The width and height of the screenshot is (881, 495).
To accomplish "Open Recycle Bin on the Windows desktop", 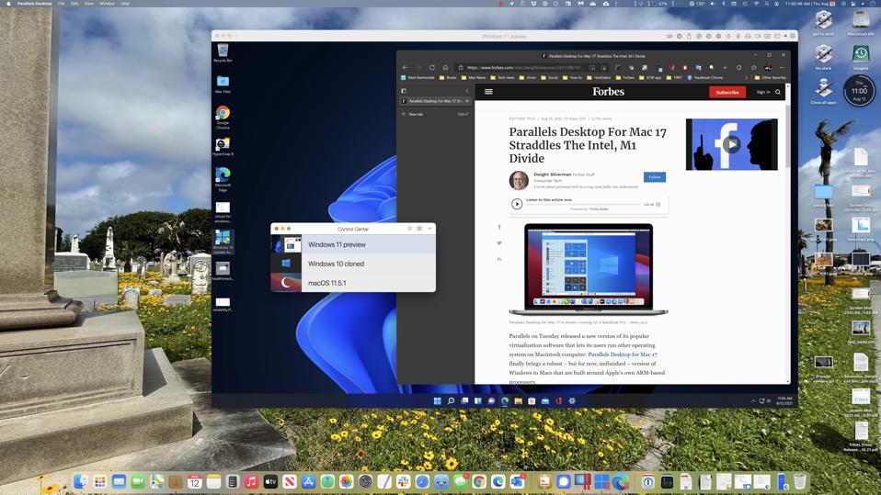I will click(223, 52).
